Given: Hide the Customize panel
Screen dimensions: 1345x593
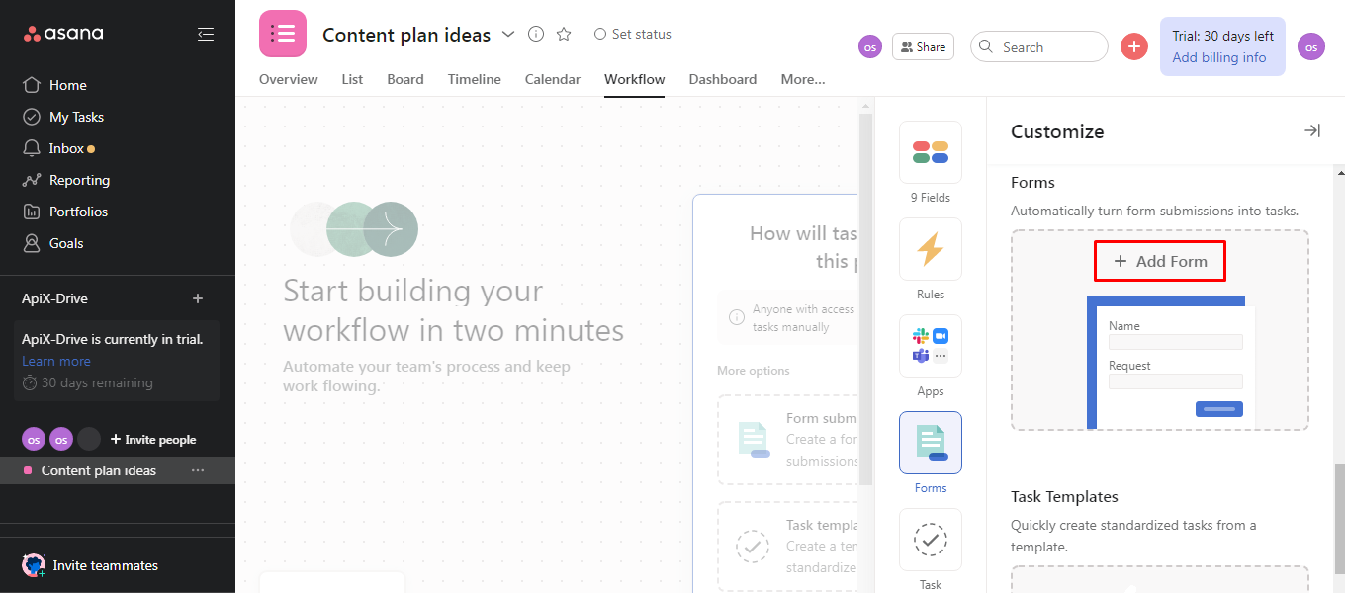Looking at the screenshot, I should [x=1312, y=130].
